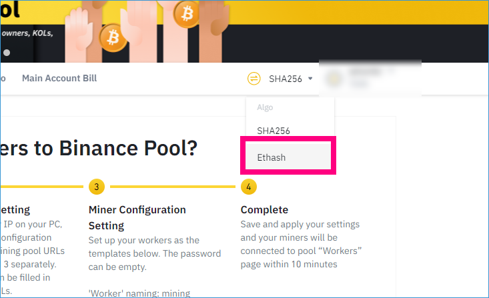Click the yellow swap algorithm icon
The height and width of the screenshot is (298, 489).
pos(254,79)
